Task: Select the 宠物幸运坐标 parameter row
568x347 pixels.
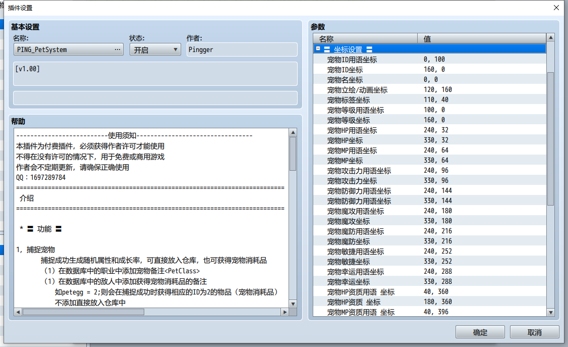Action: point(430,282)
